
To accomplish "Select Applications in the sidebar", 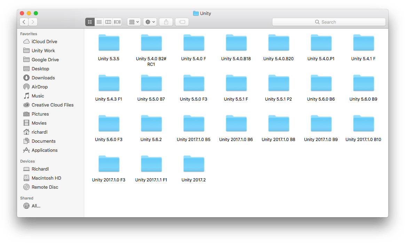I will 44,150.
